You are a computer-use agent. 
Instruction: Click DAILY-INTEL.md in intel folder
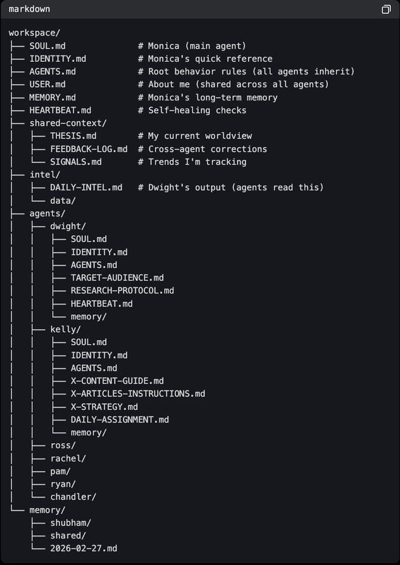86,187
